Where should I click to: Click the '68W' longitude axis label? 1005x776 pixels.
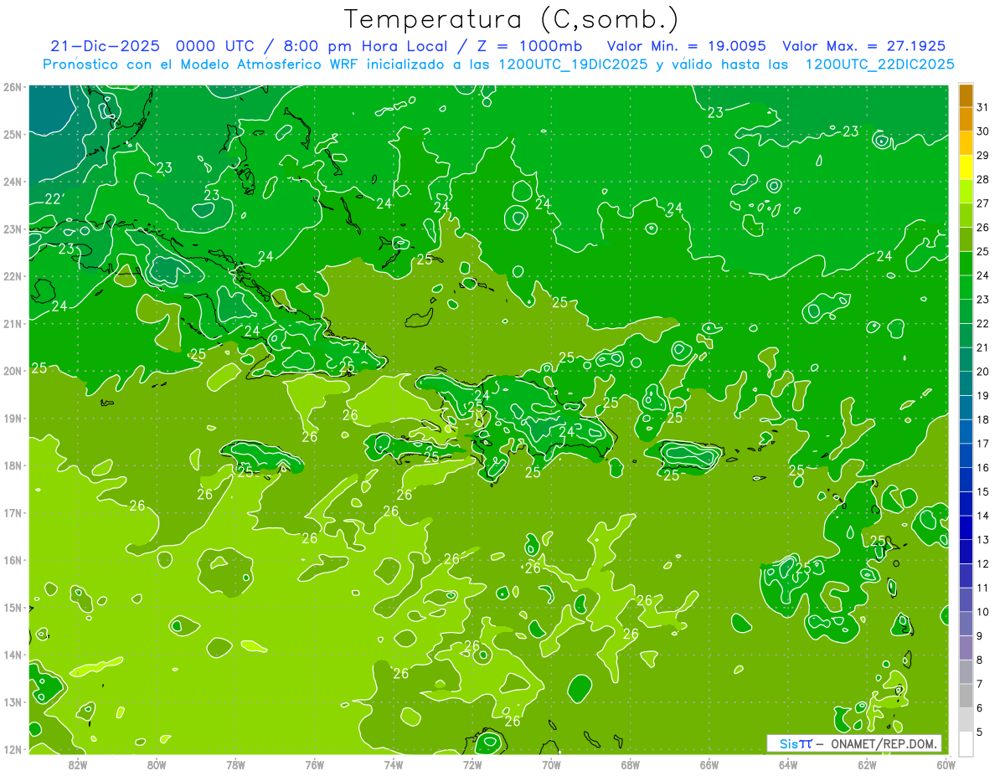(x=631, y=765)
